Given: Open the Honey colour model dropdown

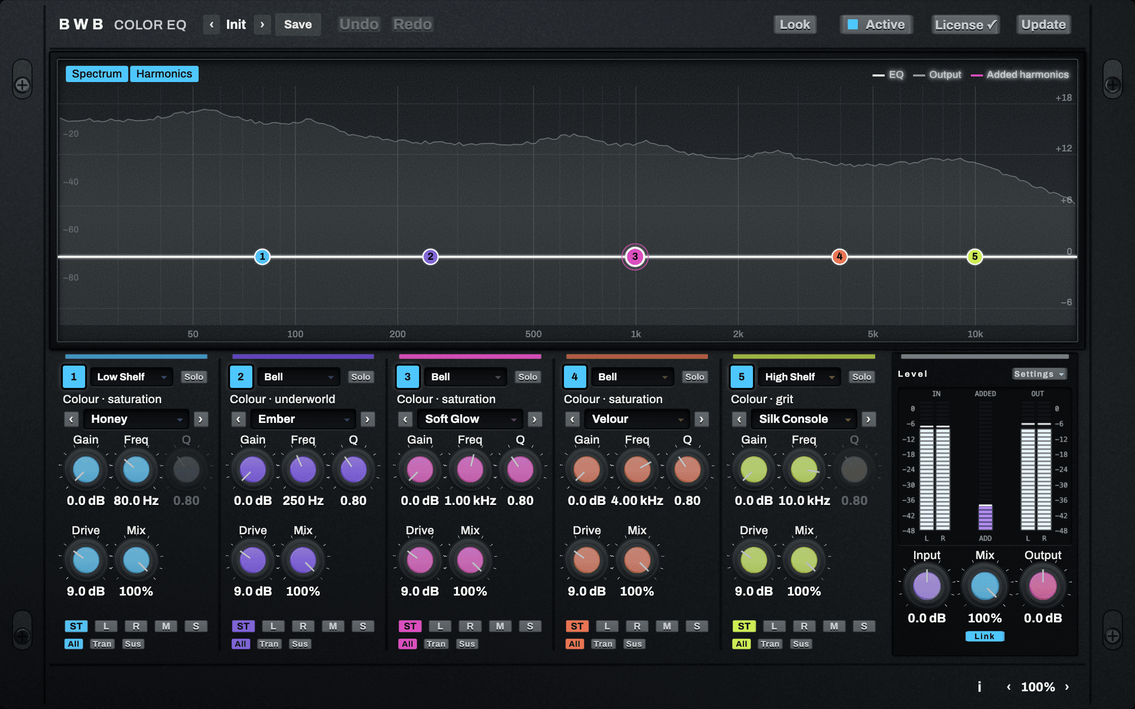Looking at the screenshot, I should coord(136,419).
